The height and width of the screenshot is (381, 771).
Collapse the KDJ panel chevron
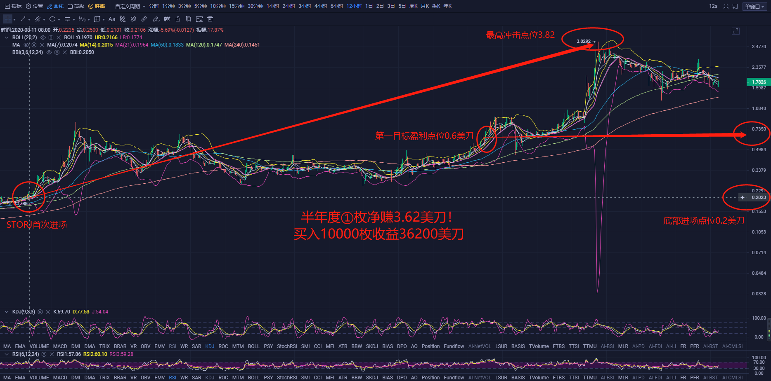6,312
